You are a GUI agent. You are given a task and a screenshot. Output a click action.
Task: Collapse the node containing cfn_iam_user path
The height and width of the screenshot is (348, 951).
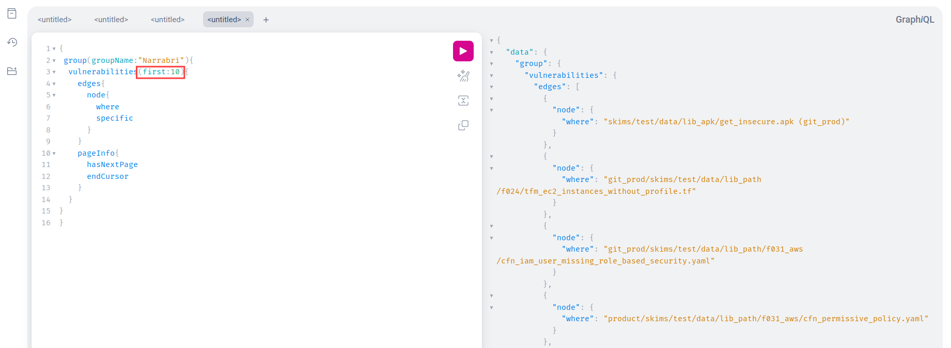[x=491, y=238]
